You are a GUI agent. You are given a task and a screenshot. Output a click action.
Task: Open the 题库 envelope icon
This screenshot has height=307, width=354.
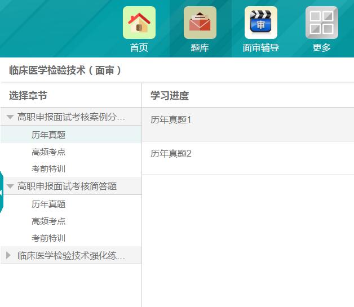point(200,23)
